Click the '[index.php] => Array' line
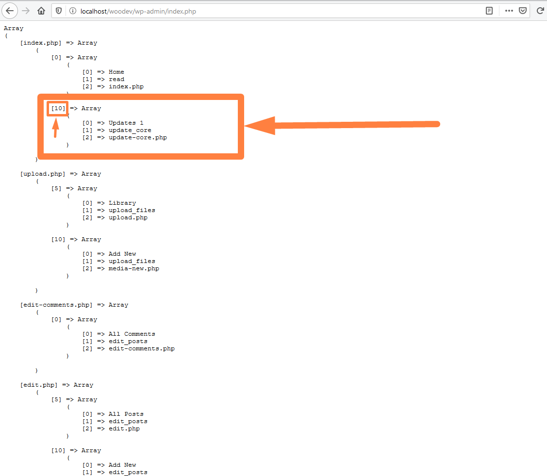Viewport: 547px width, 476px height. point(59,43)
